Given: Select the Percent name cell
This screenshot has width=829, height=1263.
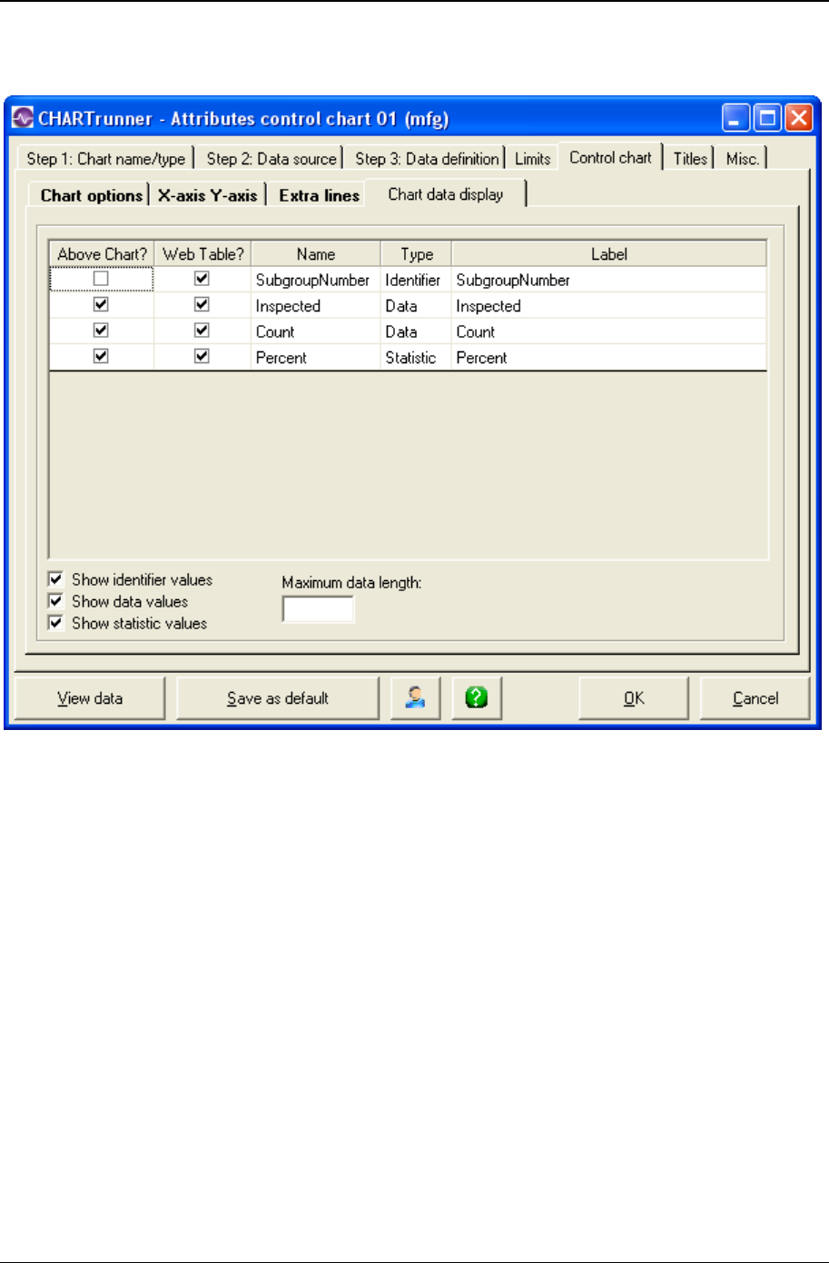Looking at the screenshot, I should (316, 357).
